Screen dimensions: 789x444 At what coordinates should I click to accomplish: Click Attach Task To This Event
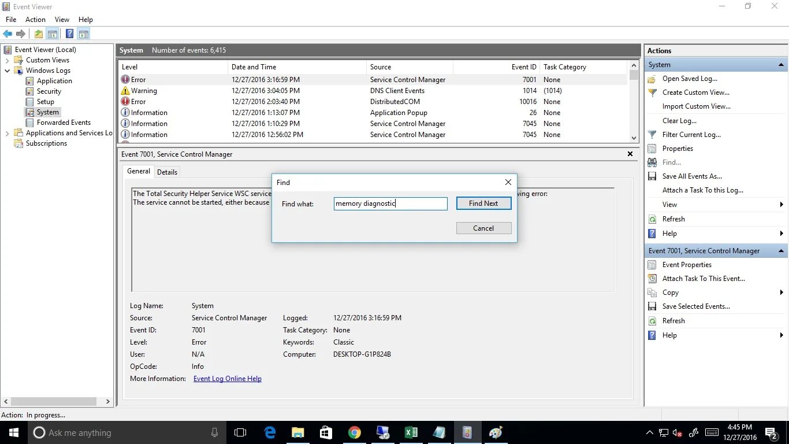point(704,279)
